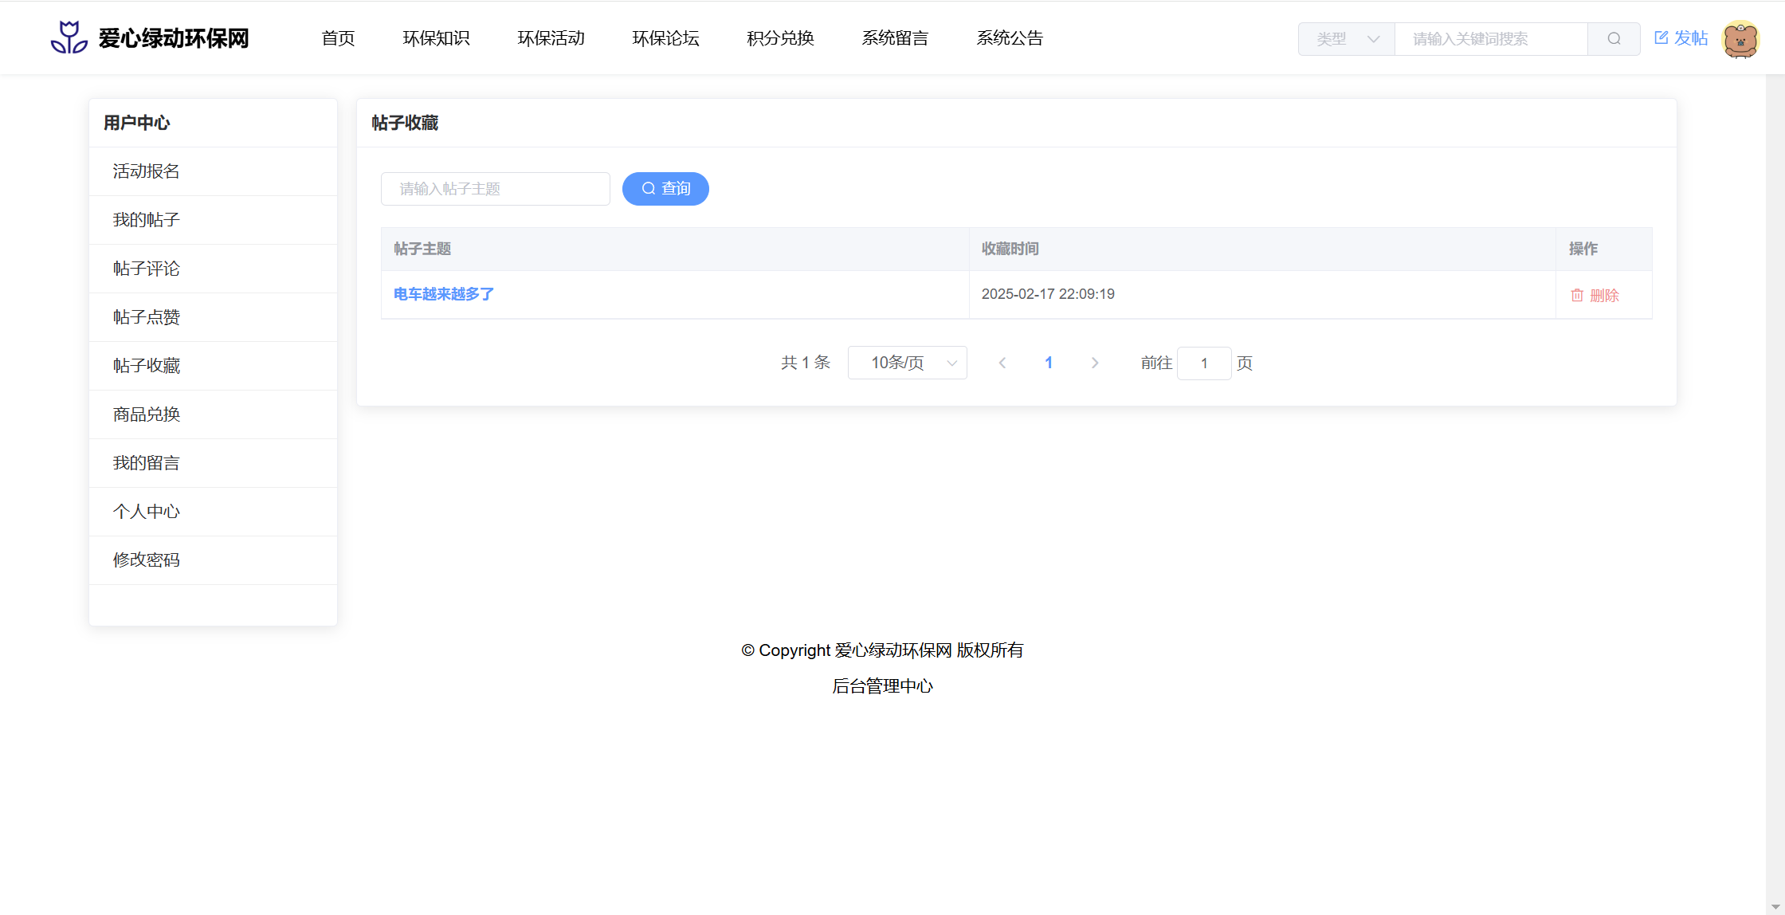This screenshot has width=1785, height=915.
Task: Open 我的帖子 in the user center sidebar
Action: [x=147, y=220]
